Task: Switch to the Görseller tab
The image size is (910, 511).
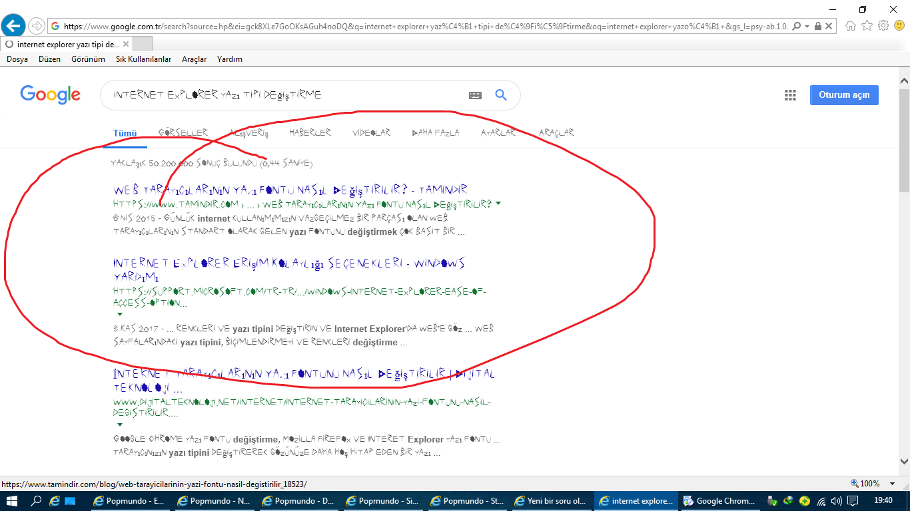Action: [x=183, y=133]
